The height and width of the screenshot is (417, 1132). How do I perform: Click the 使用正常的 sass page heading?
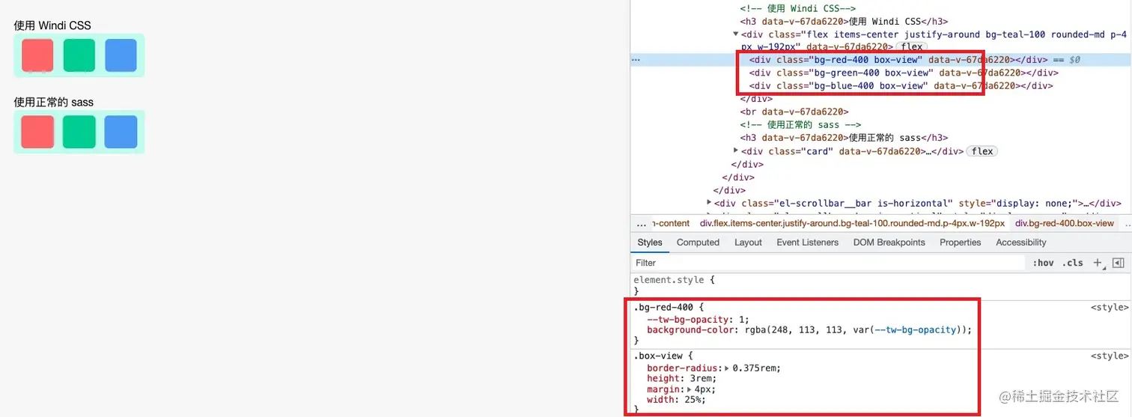pos(53,102)
